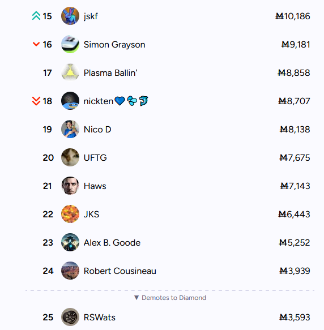Click the blue heart emoji after nickten
324x330 pixels.
pyautogui.click(x=120, y=101)
